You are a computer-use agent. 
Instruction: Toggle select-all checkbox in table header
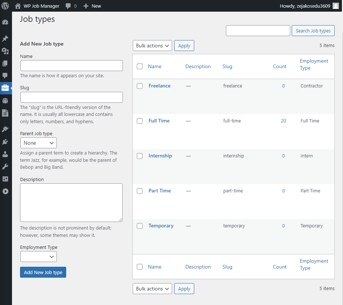140,66
